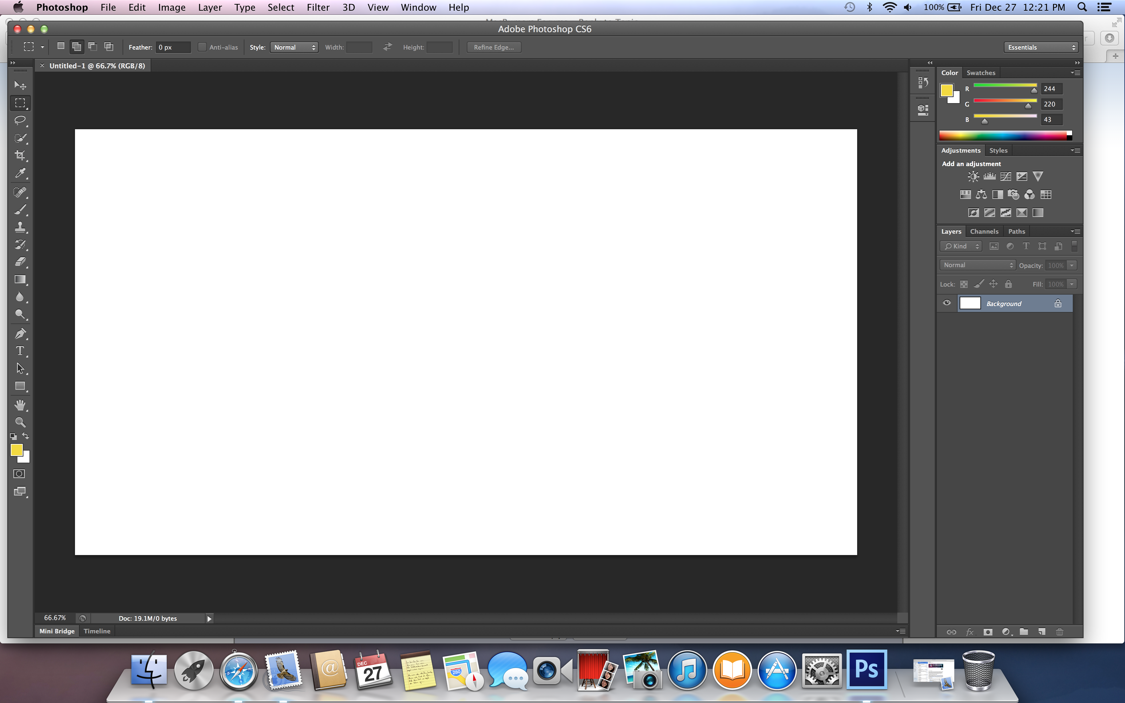This screenshot has height=703, width=1125.
Task: Select the Dodge tool
Action: 20,314
